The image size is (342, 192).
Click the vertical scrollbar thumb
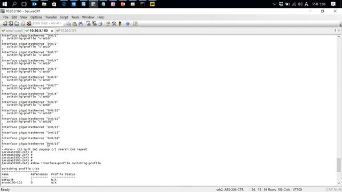[338, 165]
